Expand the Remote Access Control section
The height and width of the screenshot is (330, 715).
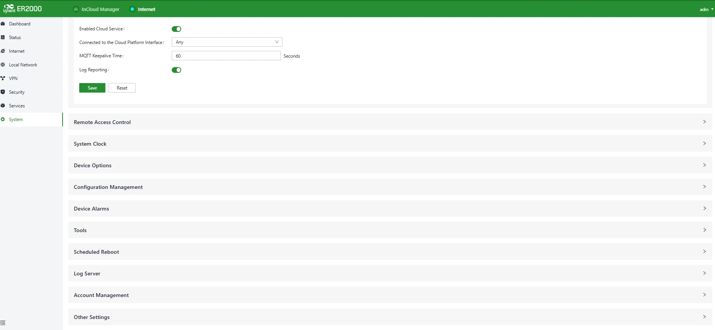click(x=390, y=122)
